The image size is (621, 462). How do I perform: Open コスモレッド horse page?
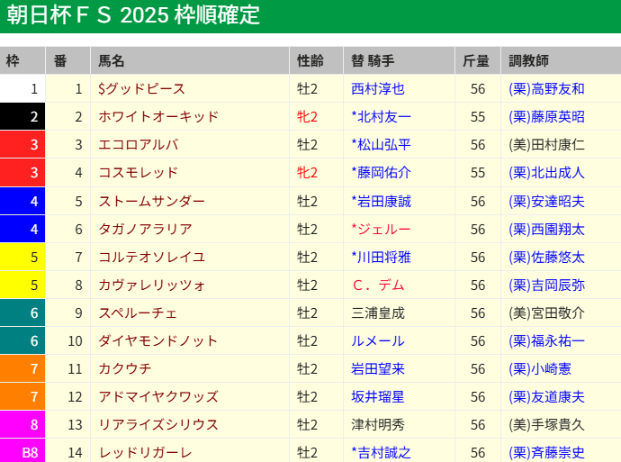pos(139,172)
